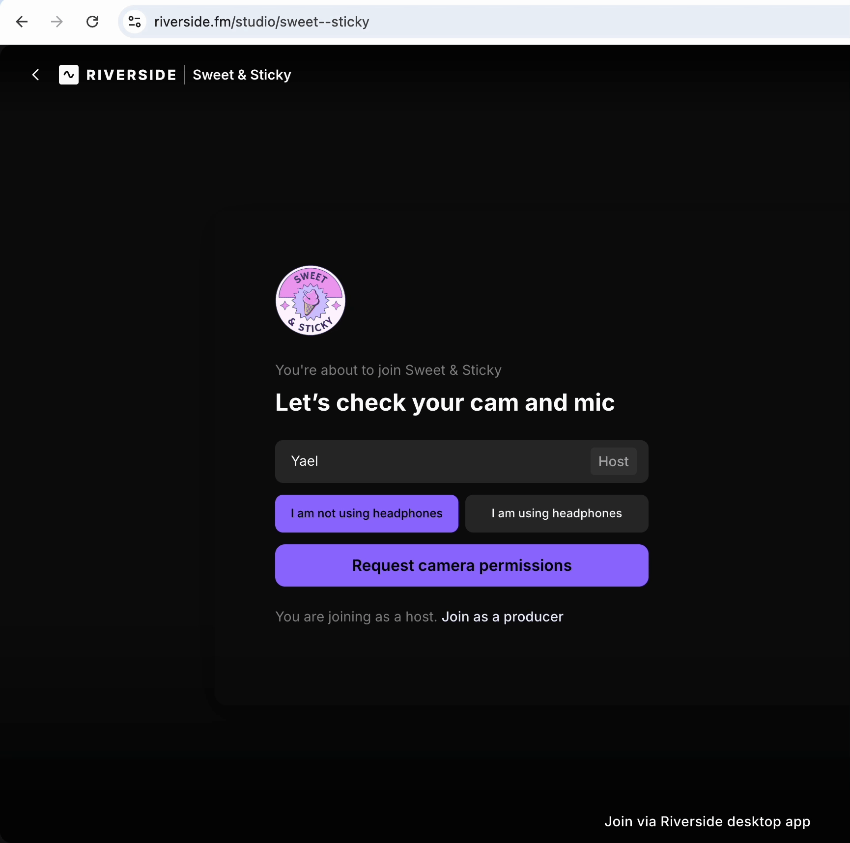
Task: Click the browser address bar URL
Action: [x=261, y=22]
